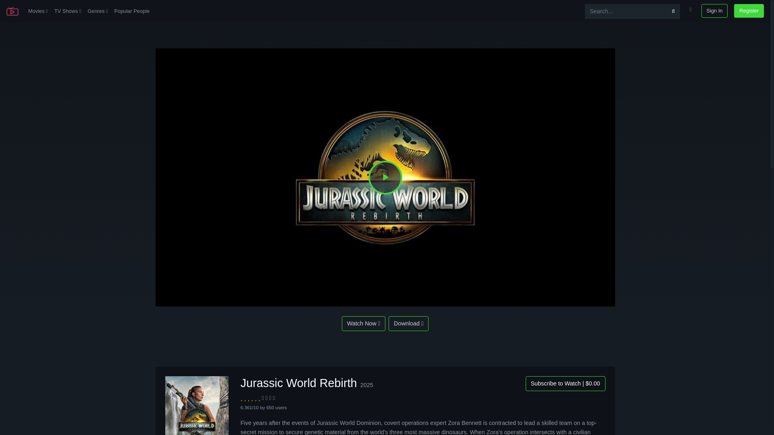This screenshot has height=435, width=774.
Task: Click the Watch Now button
Action: pyautogui.click(x=364, y=323)
